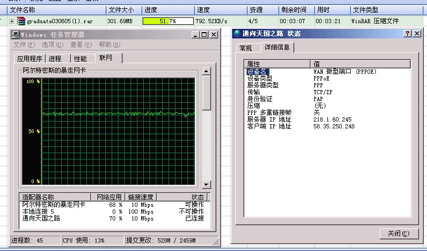This screenshot has height=251, width=427.
Task: Sort by the 用时 column header
Action: 332,10
